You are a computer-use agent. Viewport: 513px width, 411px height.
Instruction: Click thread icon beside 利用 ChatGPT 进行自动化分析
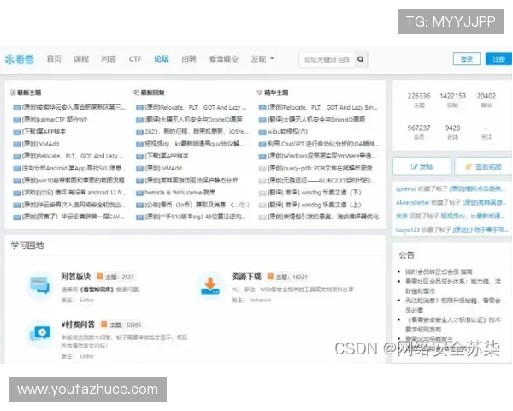coord(262,144)
